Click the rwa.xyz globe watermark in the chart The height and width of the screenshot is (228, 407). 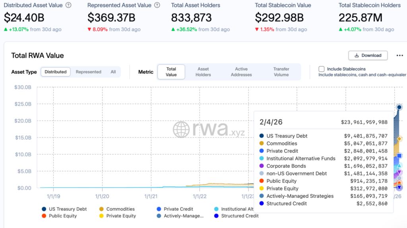pos(182,129)
